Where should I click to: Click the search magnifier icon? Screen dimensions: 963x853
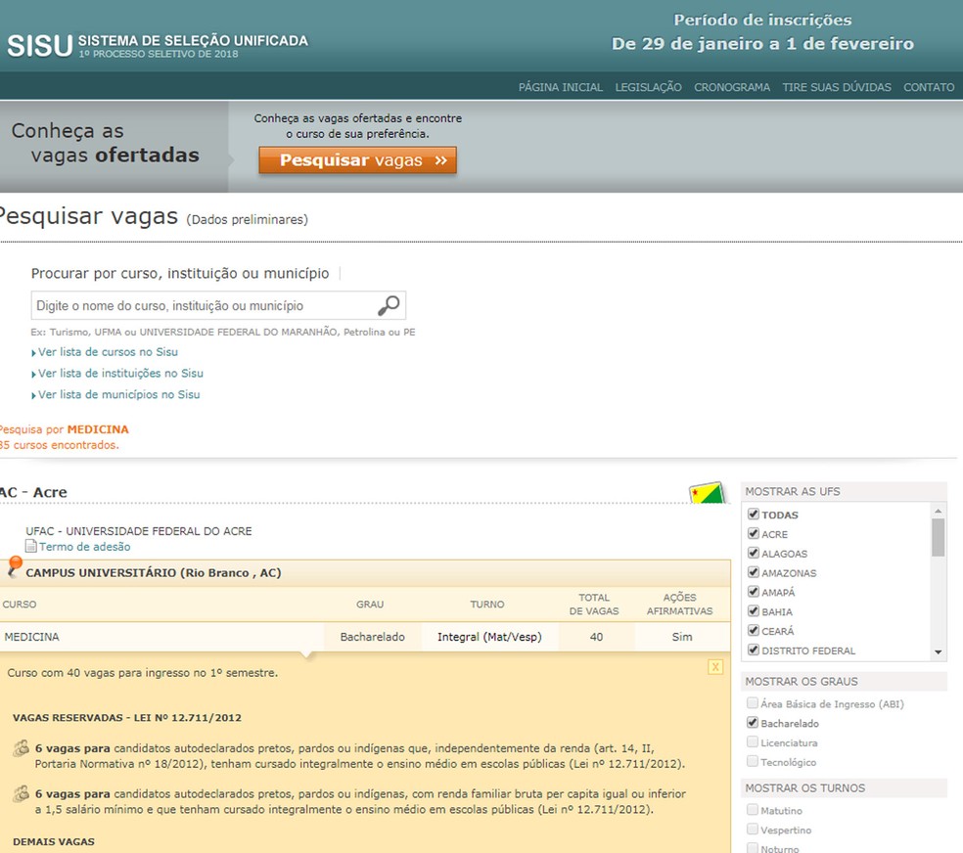click(390, 304)
